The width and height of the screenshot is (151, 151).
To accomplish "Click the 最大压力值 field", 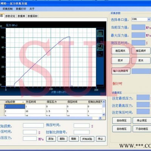I will [139, 35].
